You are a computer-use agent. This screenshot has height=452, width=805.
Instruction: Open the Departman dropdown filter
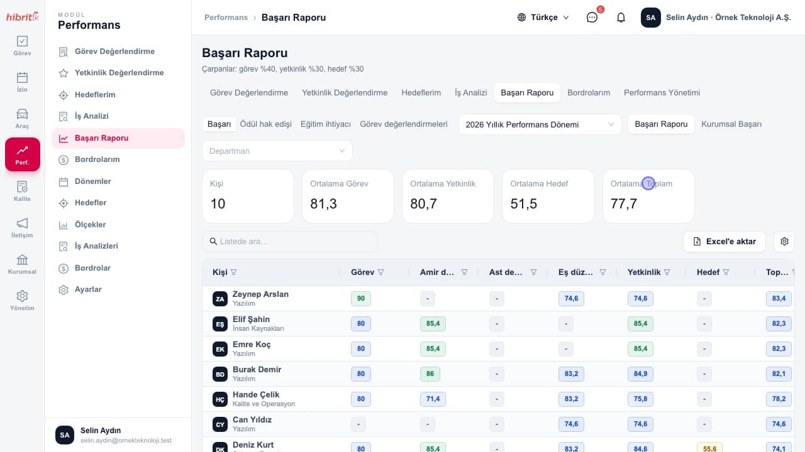point(277,151)
